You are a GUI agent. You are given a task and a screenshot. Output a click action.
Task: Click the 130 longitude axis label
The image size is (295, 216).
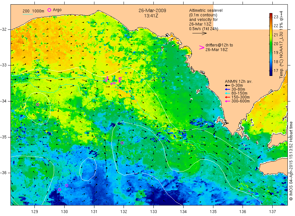pos(64,212)
